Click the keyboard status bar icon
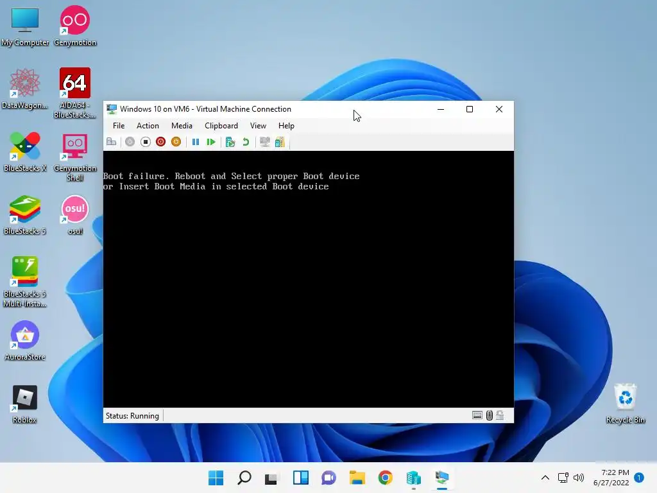The image size is (657, 493). coord(477,415)
